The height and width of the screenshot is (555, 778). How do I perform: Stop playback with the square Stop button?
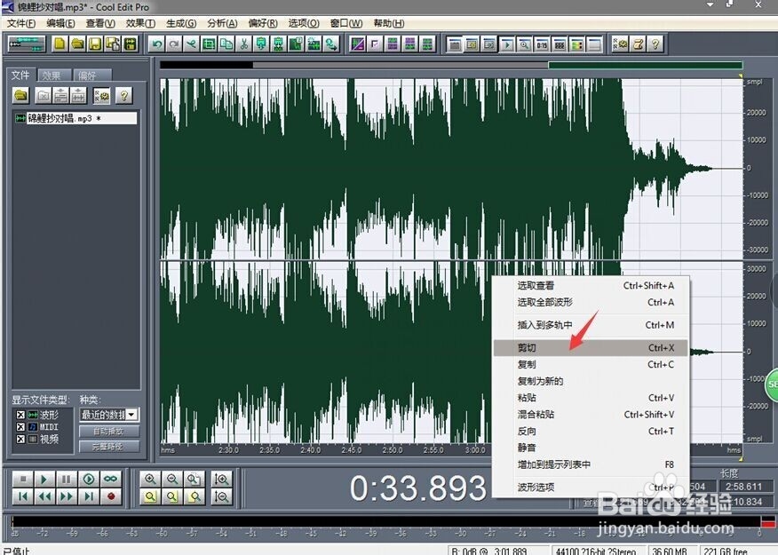pyautogui.click(x=23, y=480)
